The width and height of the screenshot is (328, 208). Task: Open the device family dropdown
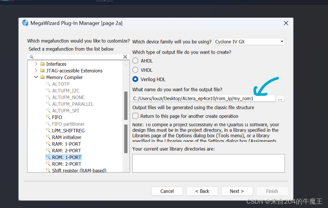click(250, 42)
